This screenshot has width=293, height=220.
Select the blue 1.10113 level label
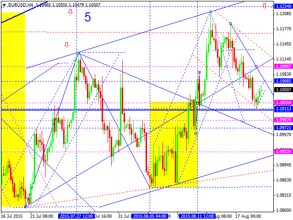pos(283,109)
